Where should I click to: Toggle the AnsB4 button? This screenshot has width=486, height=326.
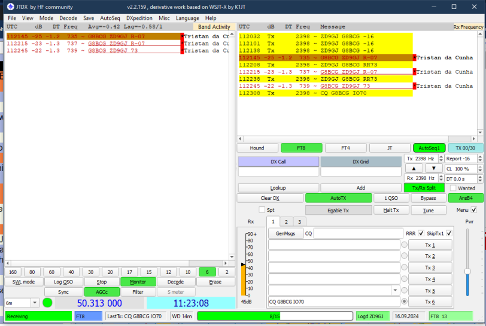coord(466,198)
